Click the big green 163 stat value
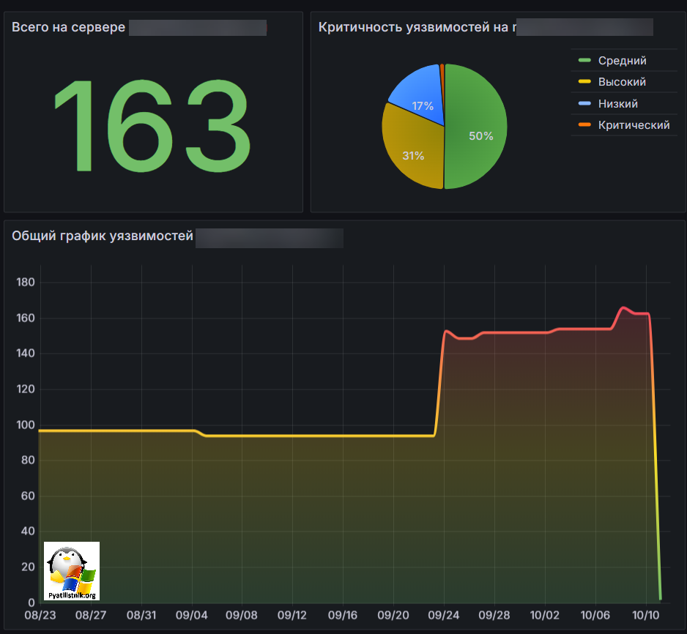This screenshot has width=687, height=634. (x=152, y=127)
